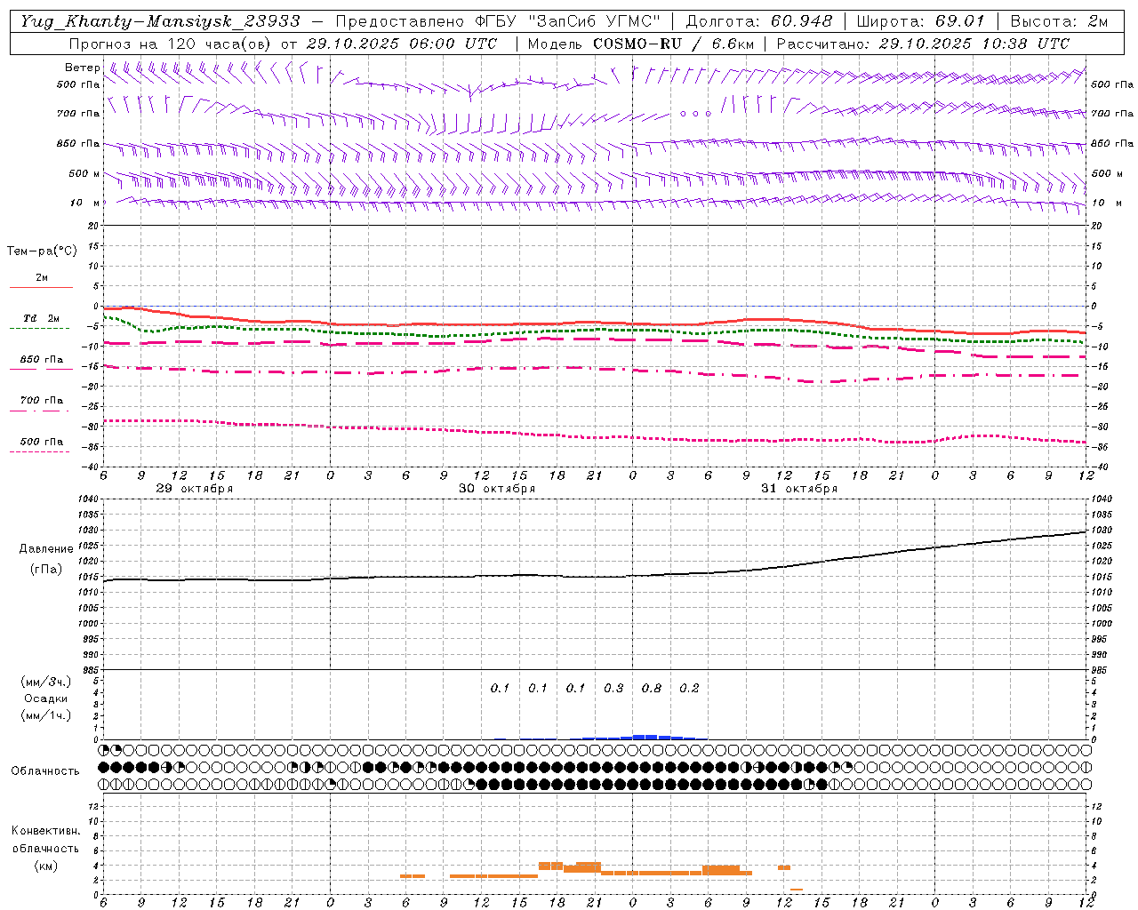Click the precipitation value 0.2

[x=689, y=689]
